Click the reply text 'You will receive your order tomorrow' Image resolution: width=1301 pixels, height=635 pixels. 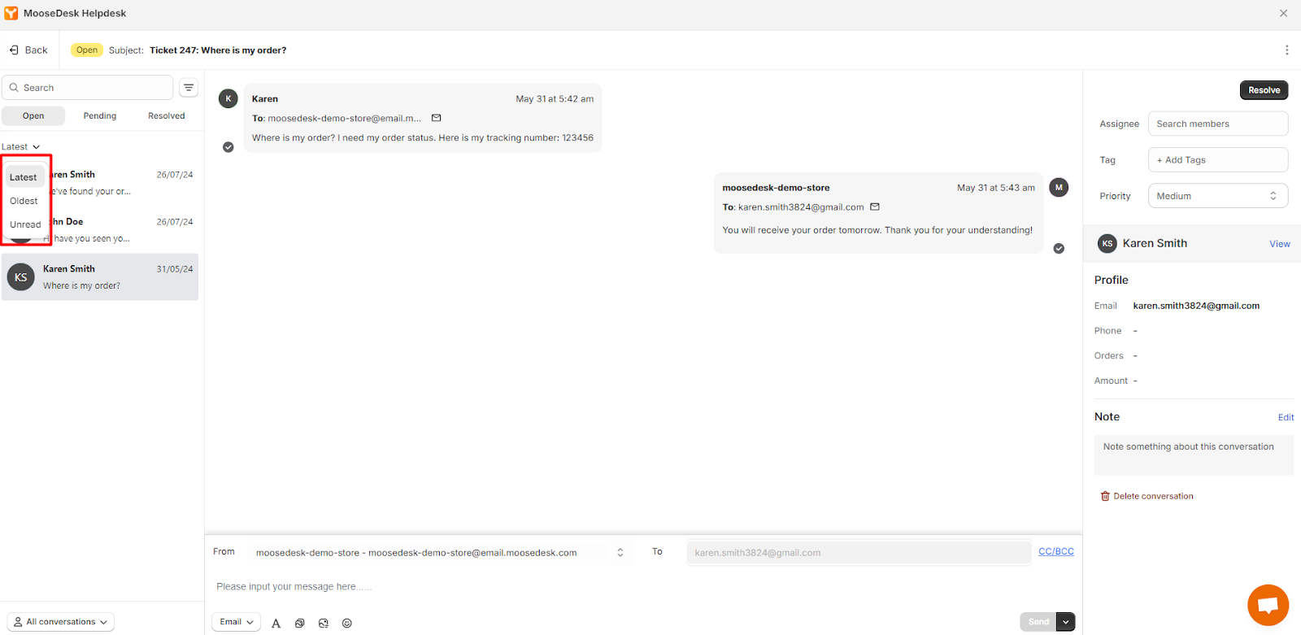[877, 230]
